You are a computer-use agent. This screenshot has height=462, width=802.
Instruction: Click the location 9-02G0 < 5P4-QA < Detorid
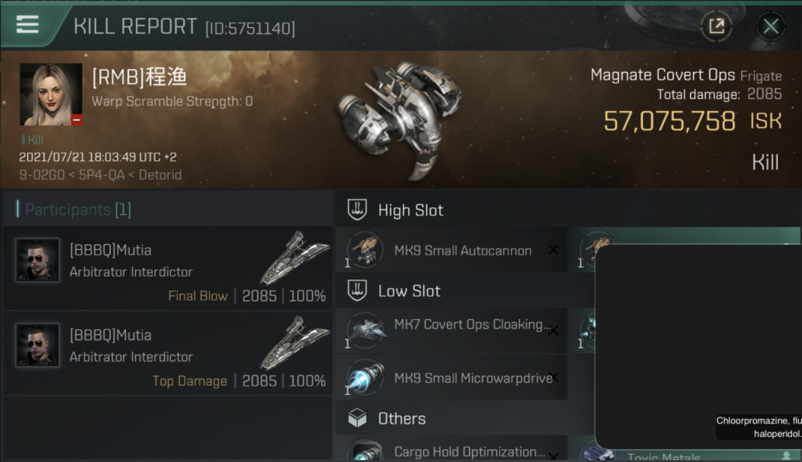[x=101, y=175]
